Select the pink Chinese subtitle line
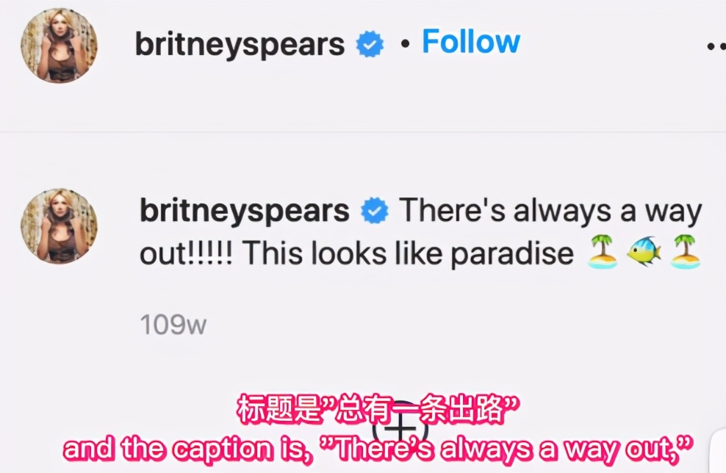The image size is (726, 473). (x=378, y=409)
